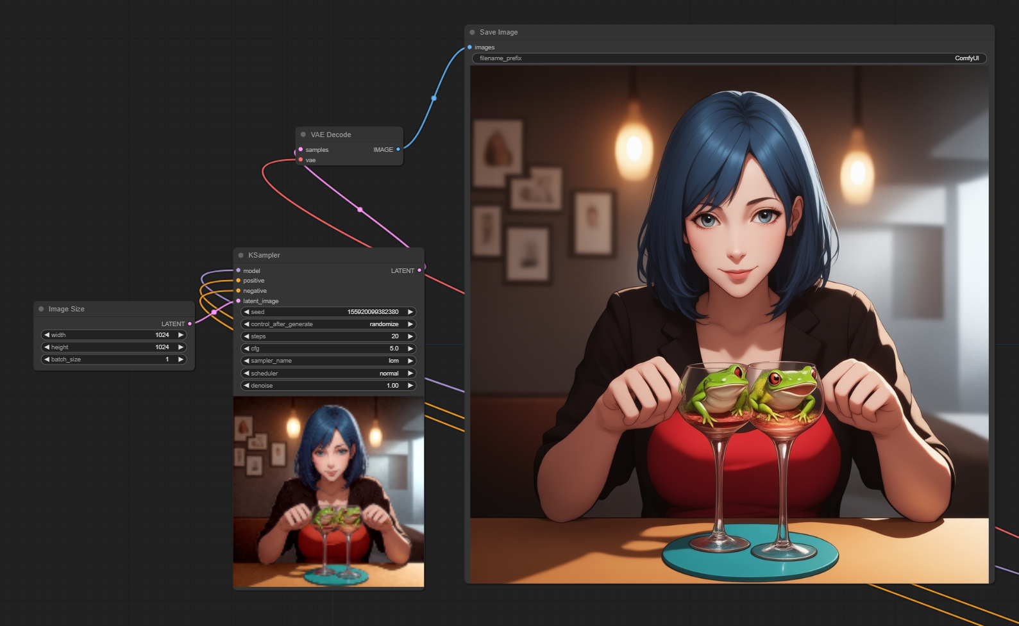The image size is (1019, 626).
Task: Click the midpoint dot on the pink samples link
Action: [360, 210]
